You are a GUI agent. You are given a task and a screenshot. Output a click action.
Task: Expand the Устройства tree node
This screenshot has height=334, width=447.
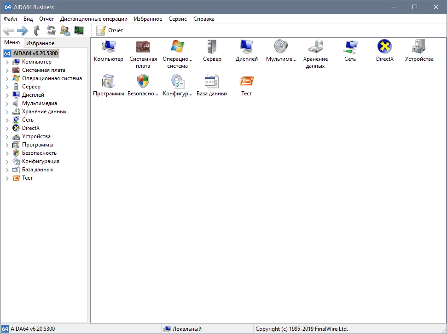tap(7, 137)
